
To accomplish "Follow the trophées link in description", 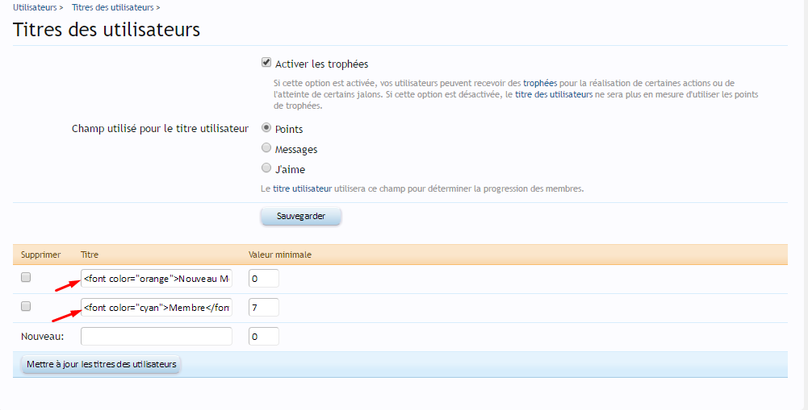I will (x=540, y=83).
